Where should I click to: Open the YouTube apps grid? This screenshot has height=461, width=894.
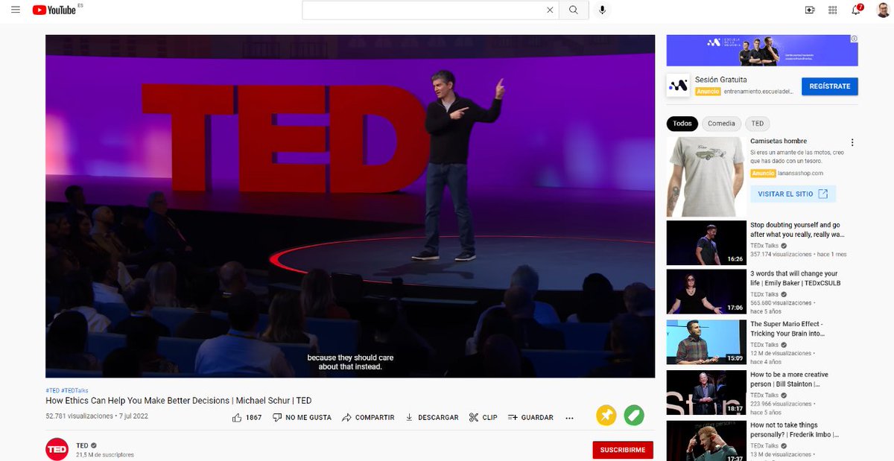click(x=833, y=10)
